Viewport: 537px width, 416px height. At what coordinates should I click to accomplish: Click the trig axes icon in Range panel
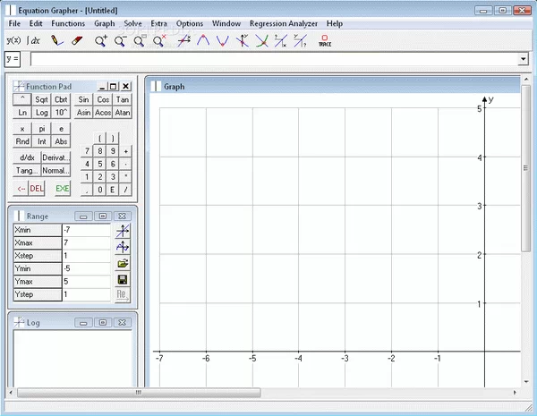click(x=123, y=247)
